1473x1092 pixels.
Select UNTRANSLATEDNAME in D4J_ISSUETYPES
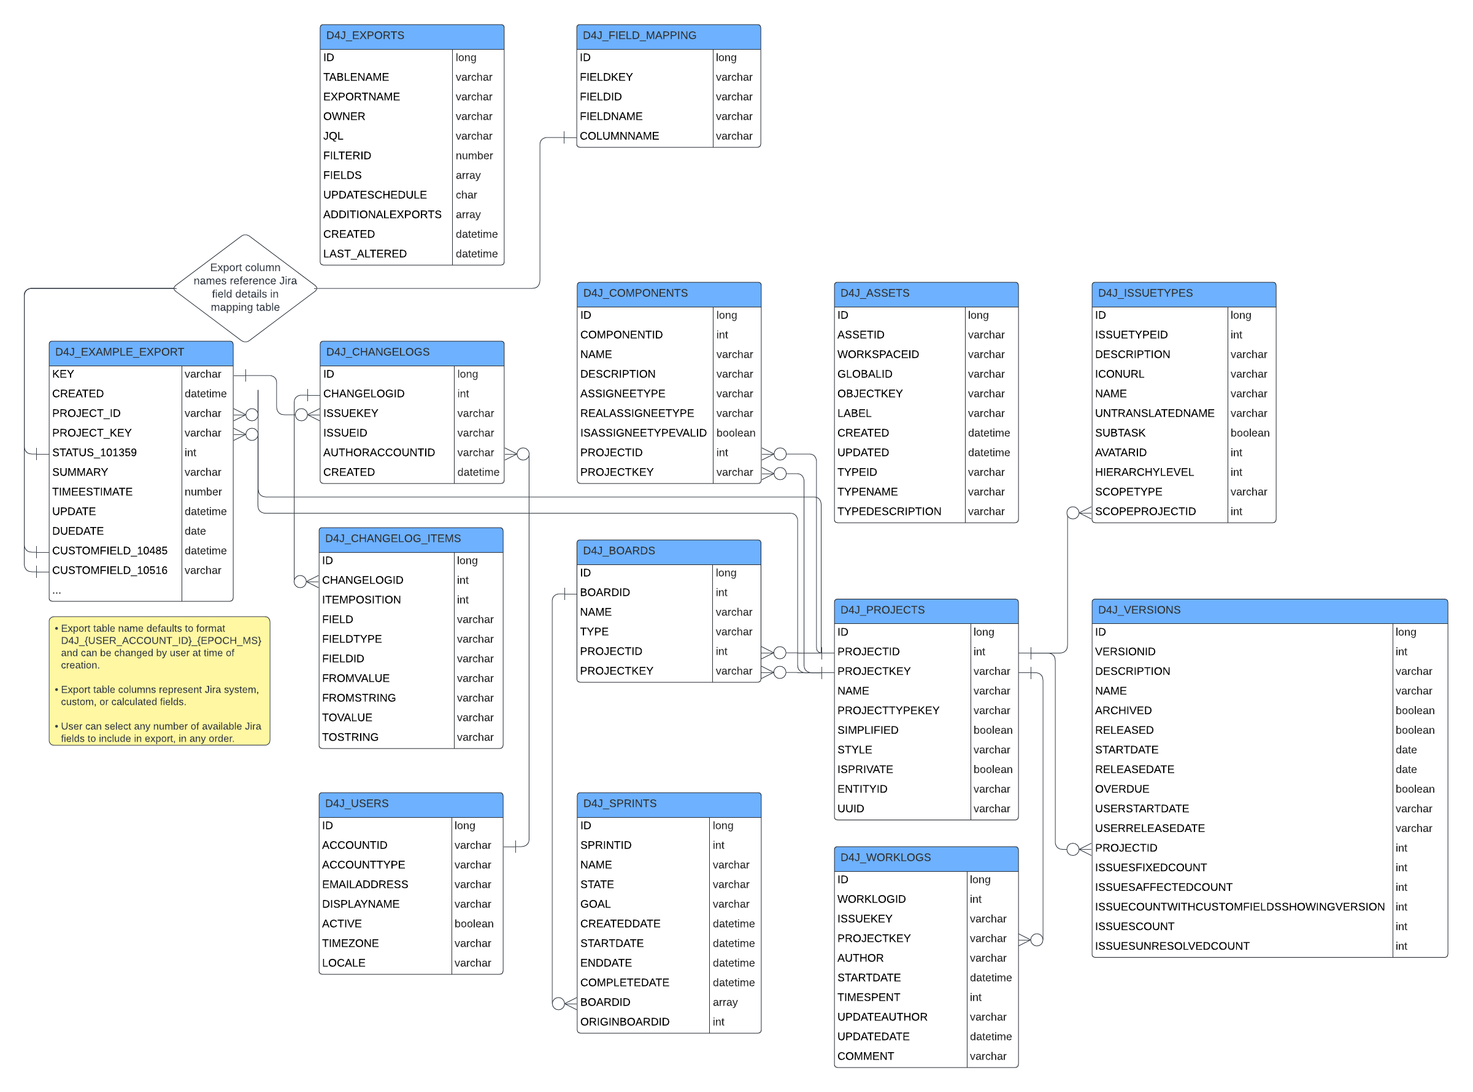point(1183,414)
